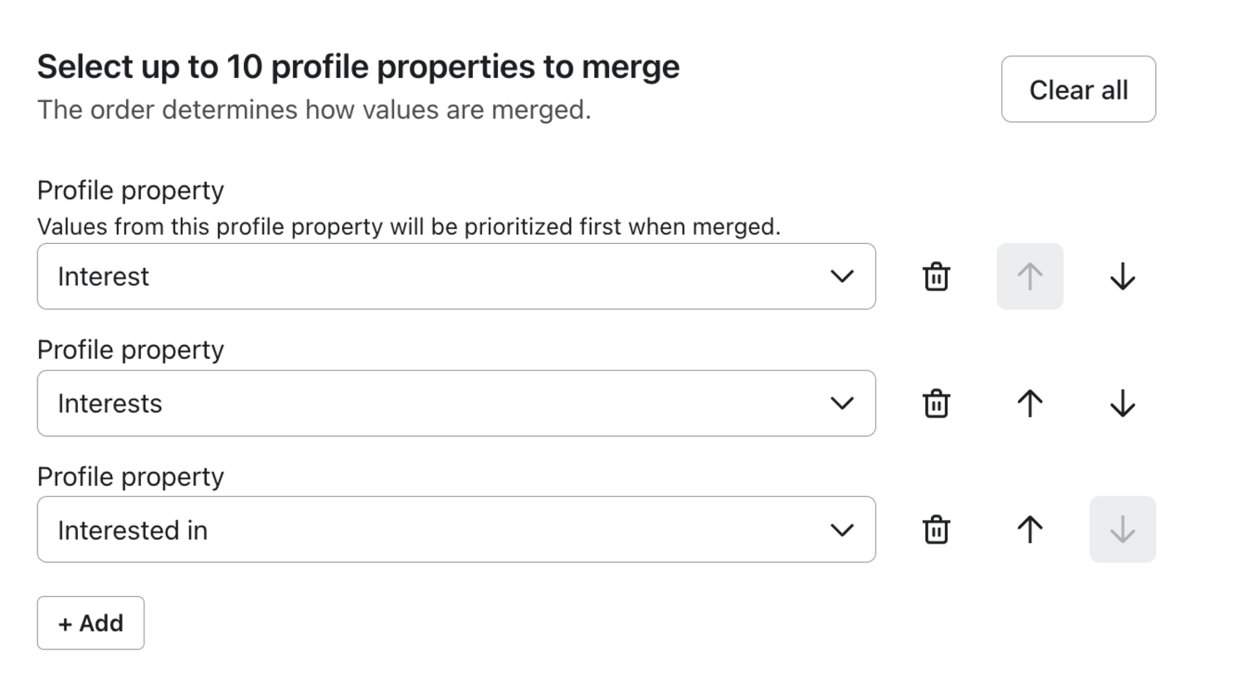
Task: Open the Interested in property dropdown
Action: [456, 530]
